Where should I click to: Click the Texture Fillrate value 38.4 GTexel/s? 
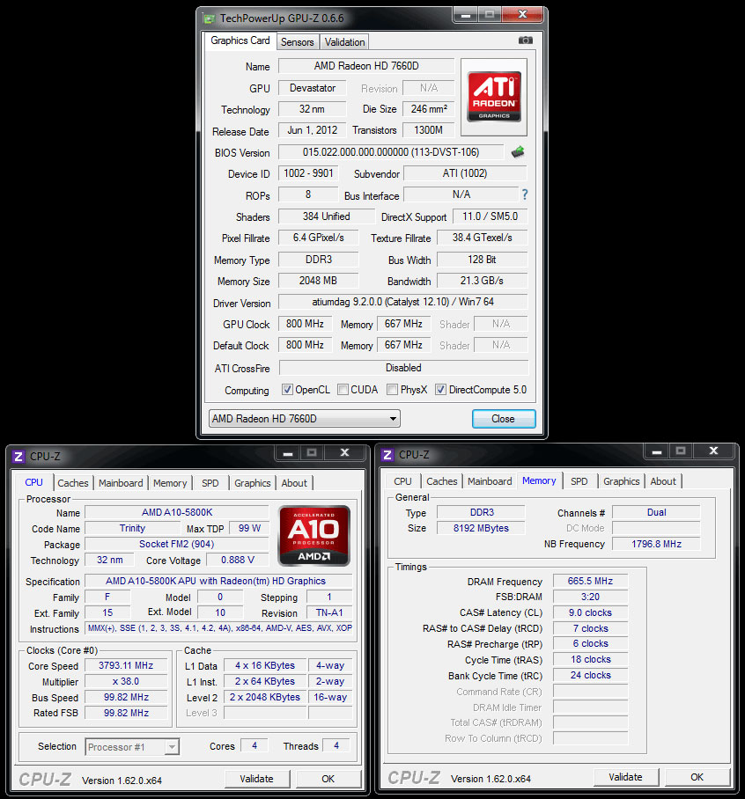pyautogui.click(x=483, y=238)
